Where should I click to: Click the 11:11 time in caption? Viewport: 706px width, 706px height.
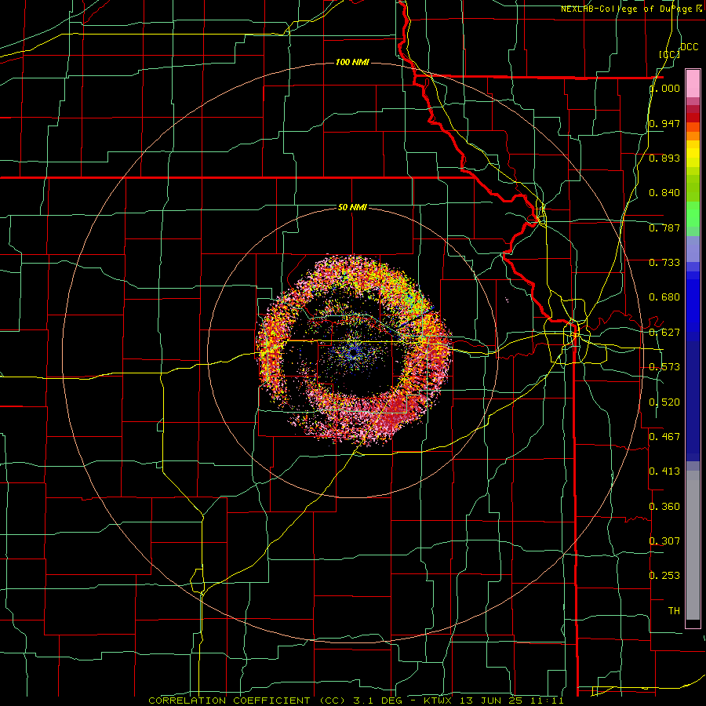click(x=546, y=701)
